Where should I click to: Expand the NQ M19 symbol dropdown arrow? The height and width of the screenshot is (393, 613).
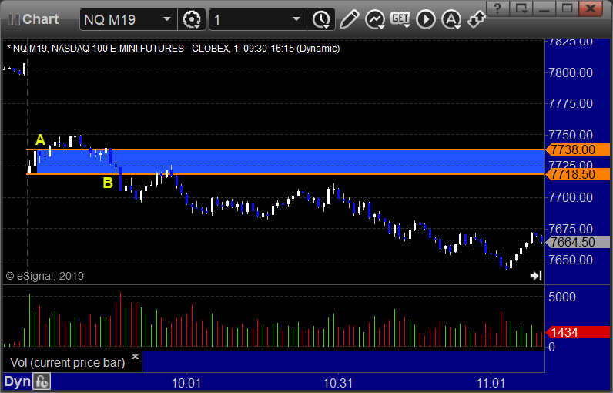(167, 19)
